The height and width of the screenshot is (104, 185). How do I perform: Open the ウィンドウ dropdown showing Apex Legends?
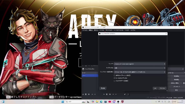[140, 64]
